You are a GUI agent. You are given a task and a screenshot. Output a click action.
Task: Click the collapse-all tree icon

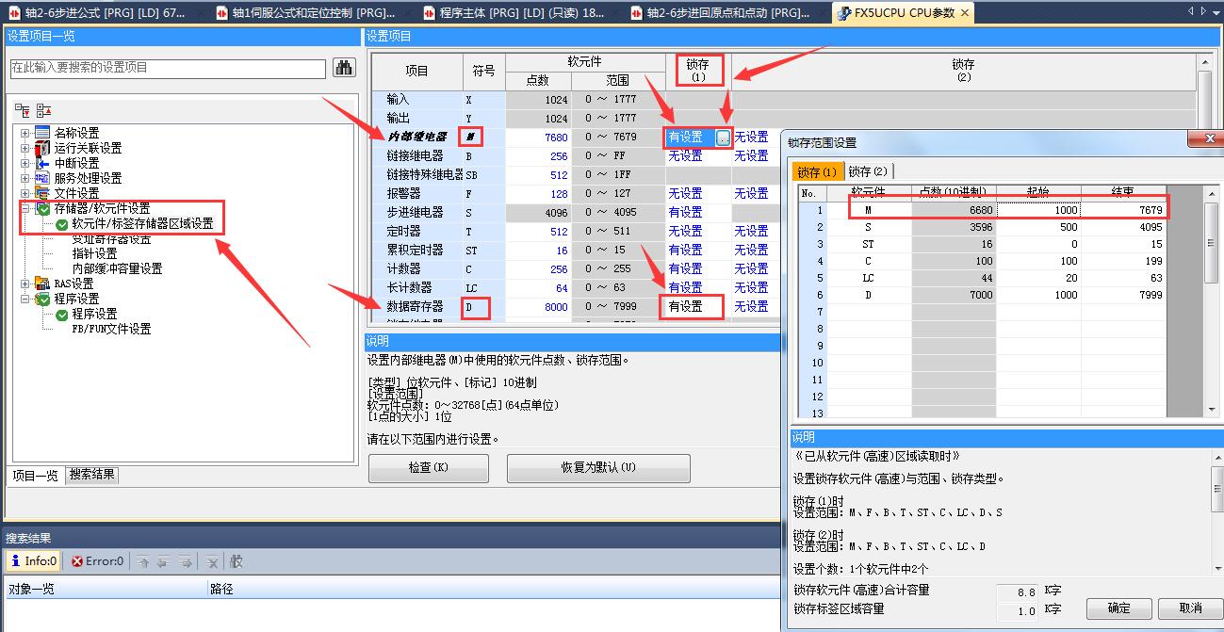pos(43,110)
